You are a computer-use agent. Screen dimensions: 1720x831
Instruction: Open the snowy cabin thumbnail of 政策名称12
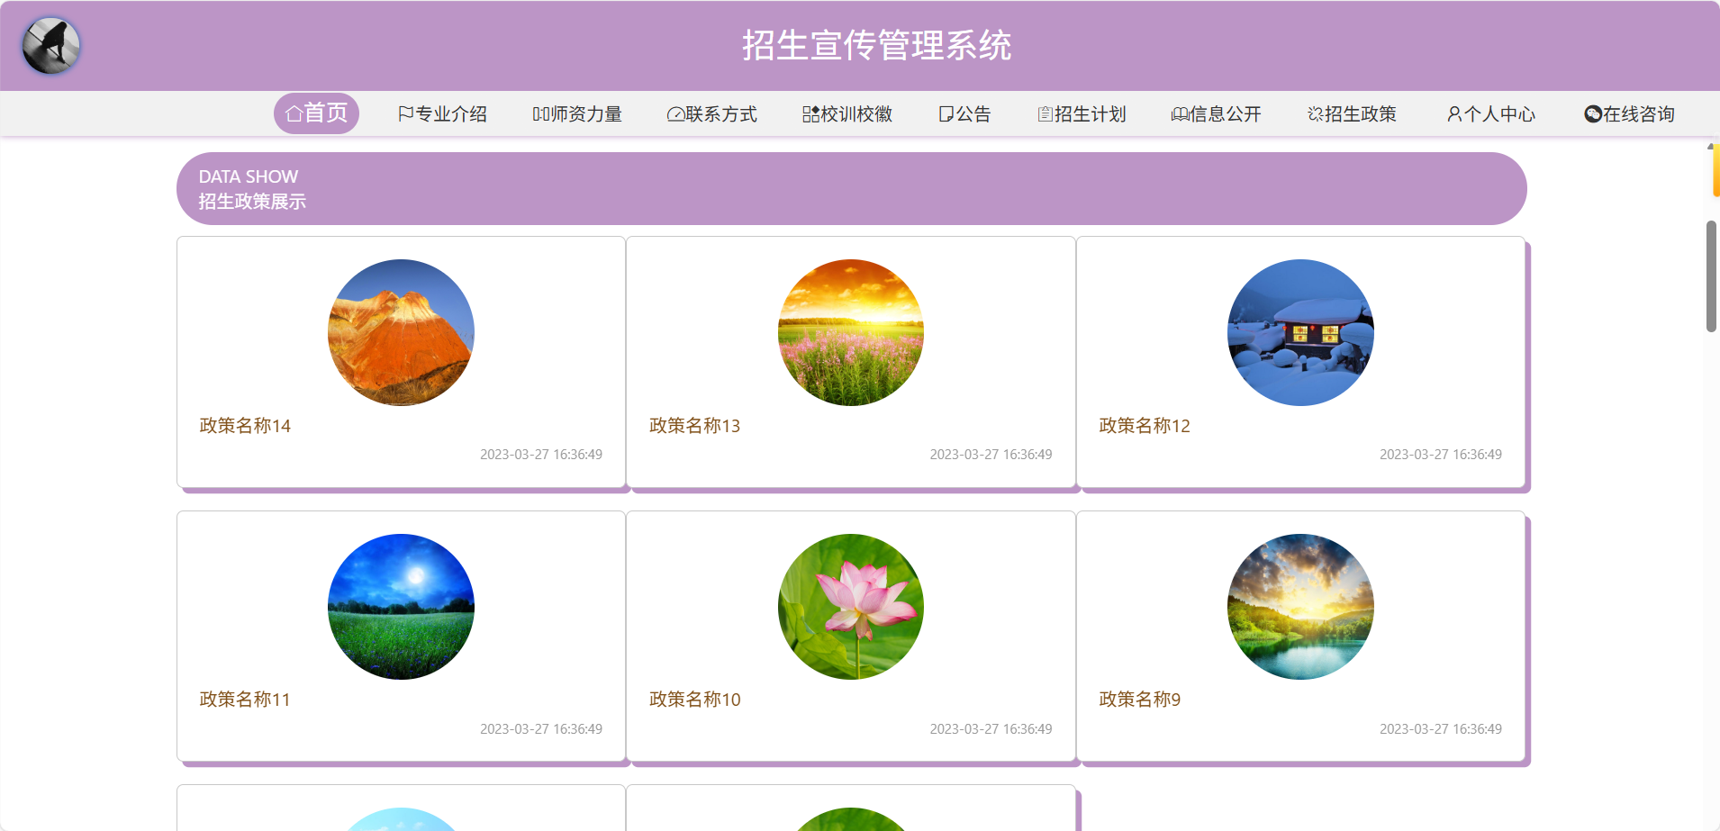pyautogui.click(x=1300, y=332)
